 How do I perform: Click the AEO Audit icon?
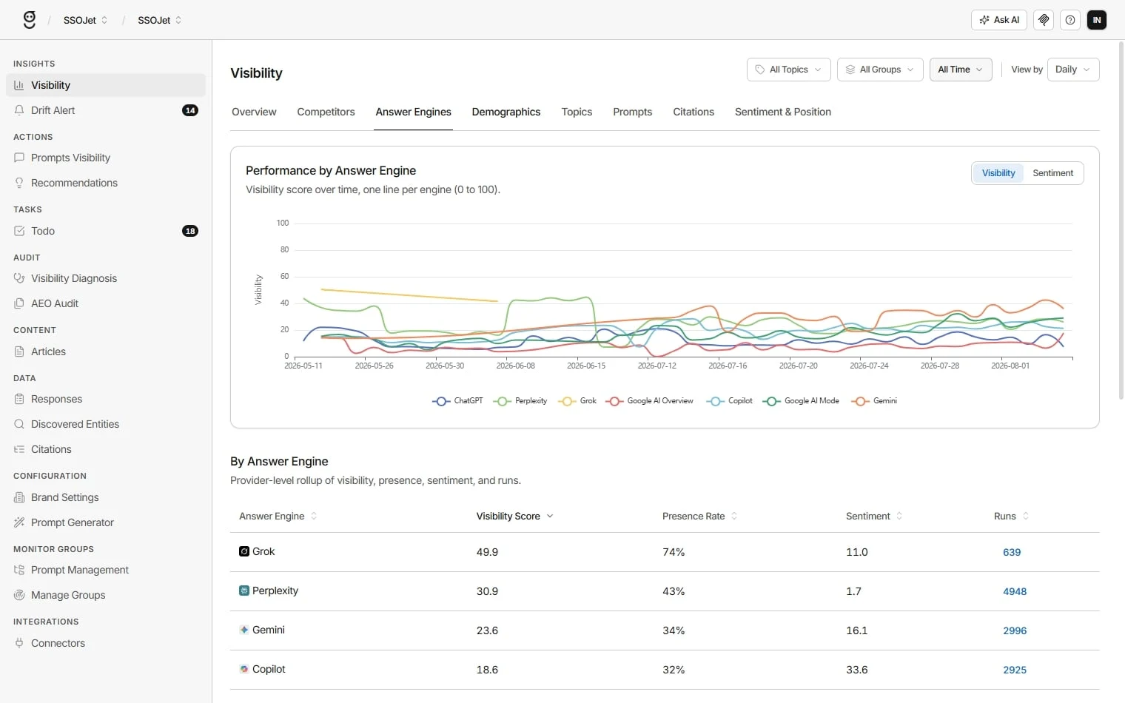[19, 303]
